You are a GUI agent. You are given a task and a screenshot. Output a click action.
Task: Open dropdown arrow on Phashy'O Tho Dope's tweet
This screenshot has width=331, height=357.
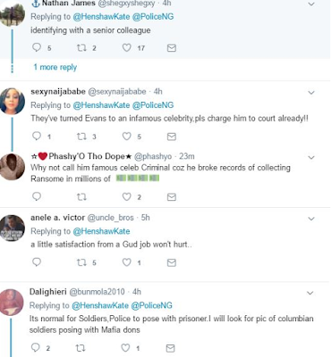click(311, 157)
